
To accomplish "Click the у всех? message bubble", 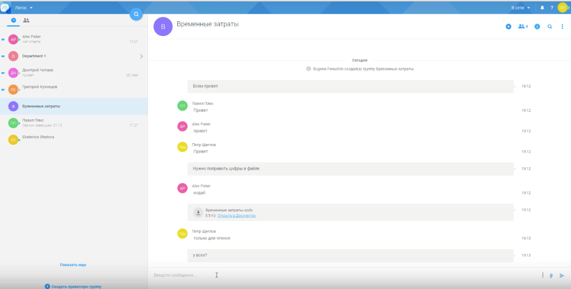I will 350,255.
